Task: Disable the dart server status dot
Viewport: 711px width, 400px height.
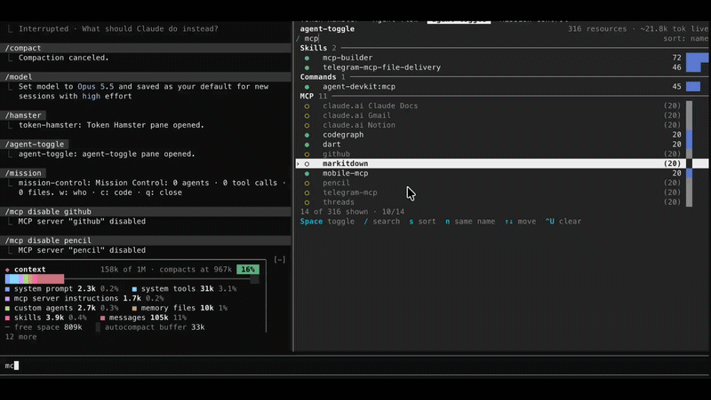Action: (x=307, y=145)
